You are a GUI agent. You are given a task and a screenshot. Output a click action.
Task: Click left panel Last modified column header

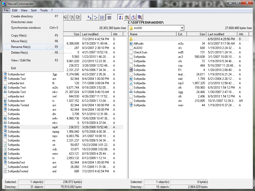[x=96, y=34]
